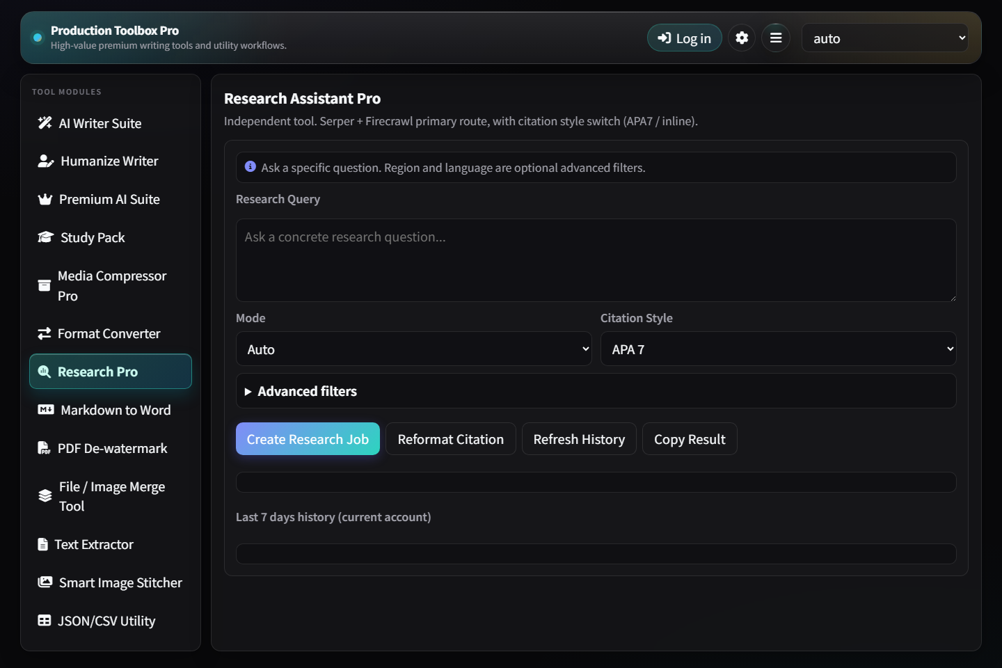Click the "Research Assistant Pro" heading
Image resolution: width=1002 pixels, height=668 pixels.
coord(302,99)
